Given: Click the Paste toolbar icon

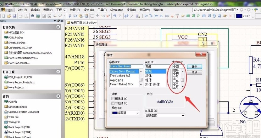Looking at the screenshot, I should tap(81, 16).
